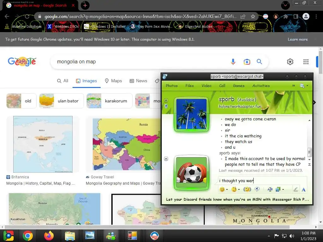Expand hidden Messenger toolbar items chevron

coord(294,86)
